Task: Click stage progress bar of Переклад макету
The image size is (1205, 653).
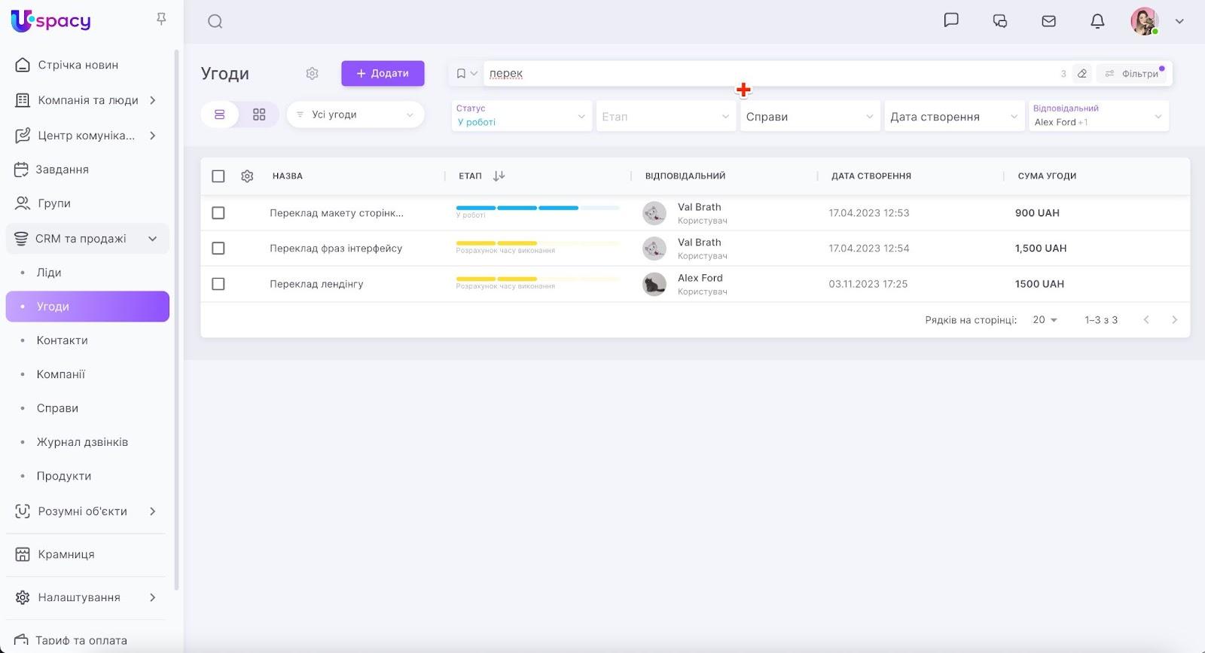Action: [538, 208]
